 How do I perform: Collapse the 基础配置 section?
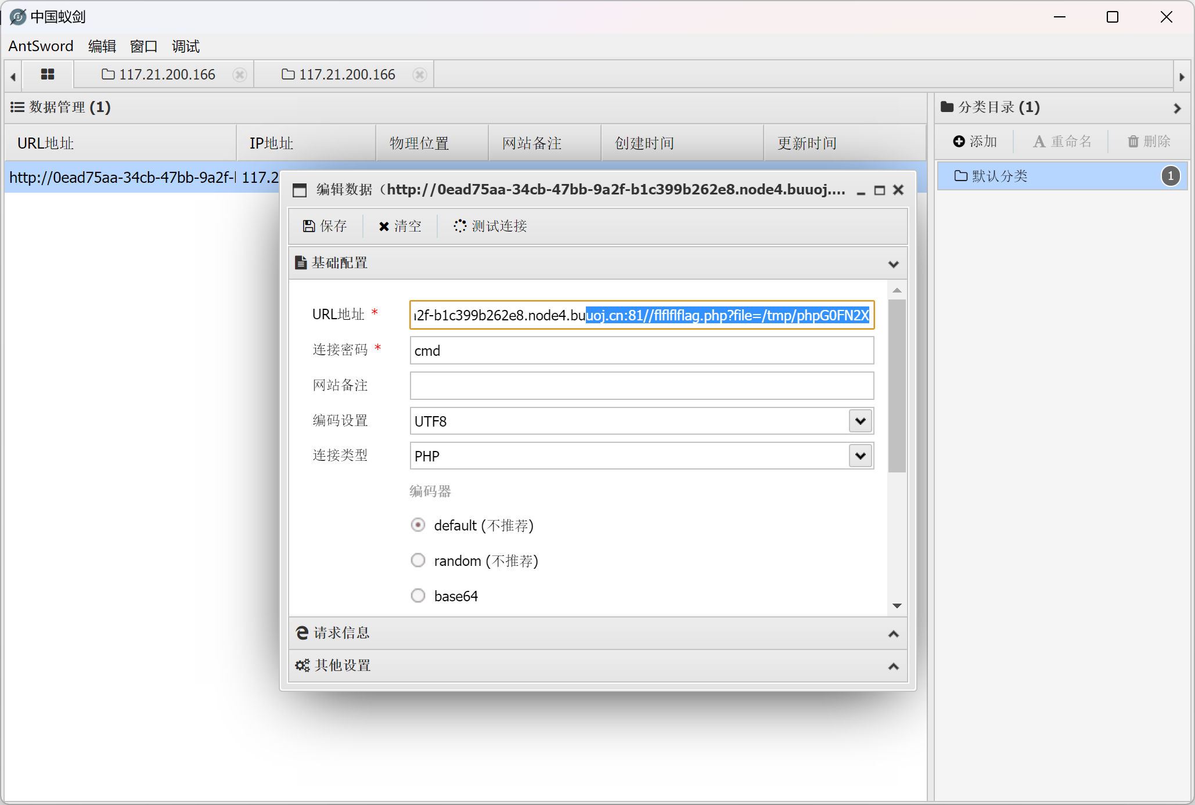tap(893, 265)
